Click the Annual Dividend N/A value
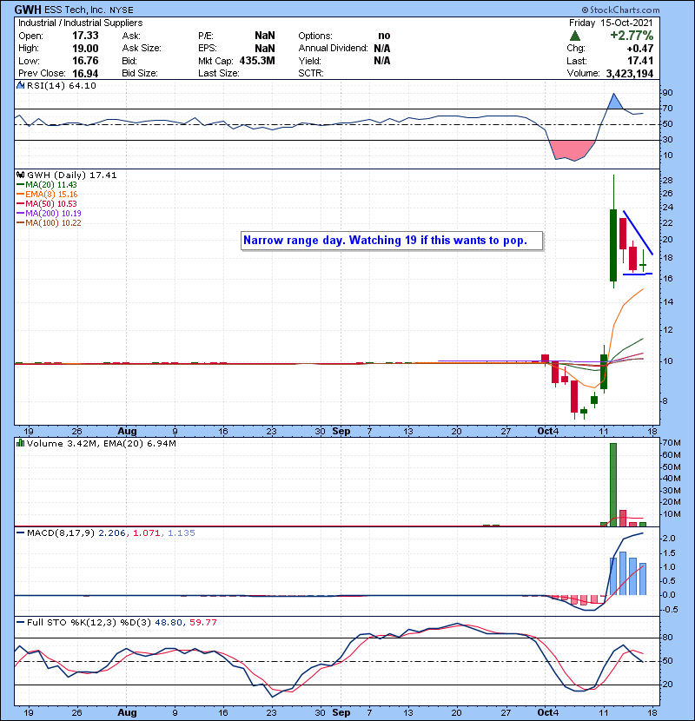695x721 pixels. point(381,49)
